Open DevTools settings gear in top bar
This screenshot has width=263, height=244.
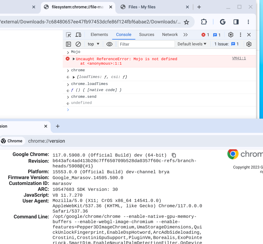click(231, 35)
